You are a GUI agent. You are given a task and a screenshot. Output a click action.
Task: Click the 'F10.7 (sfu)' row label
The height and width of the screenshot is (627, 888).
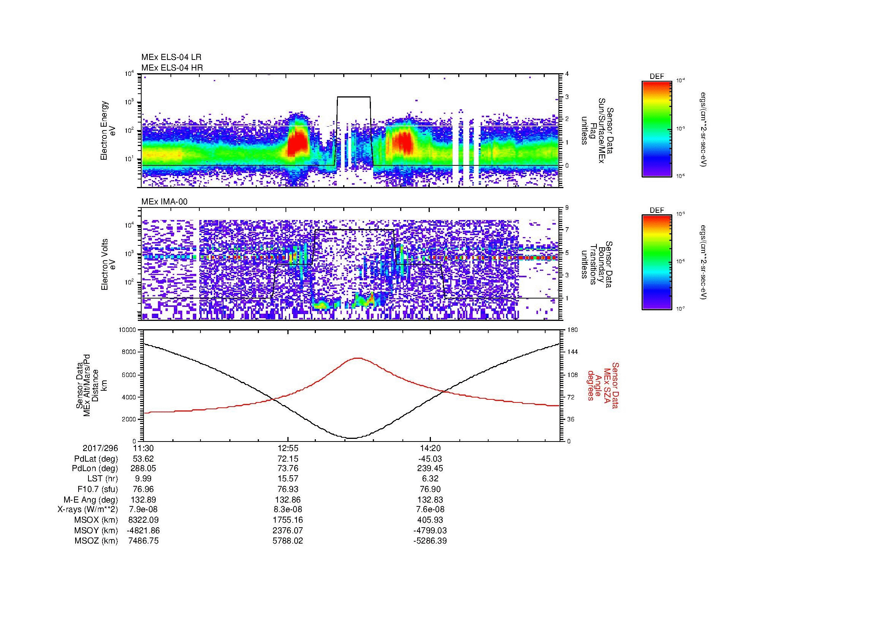pos(98,489)
